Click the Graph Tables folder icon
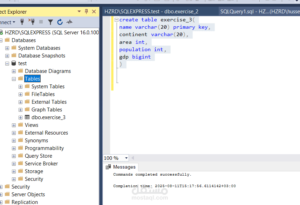 (27, 109)
